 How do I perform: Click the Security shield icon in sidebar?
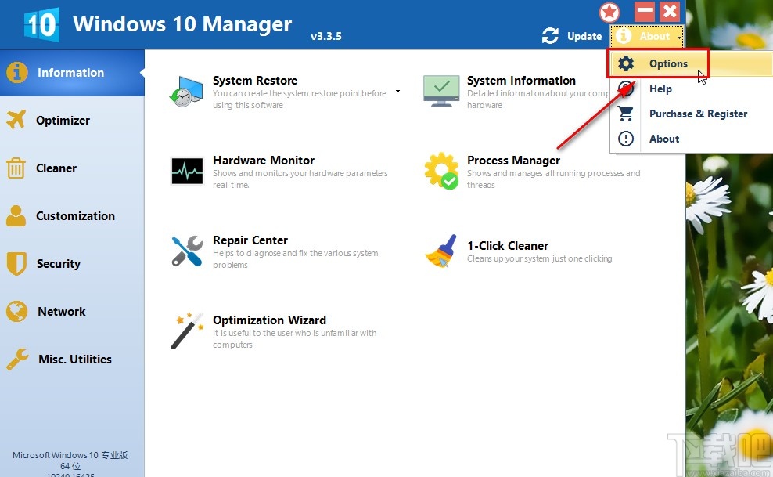16,263
